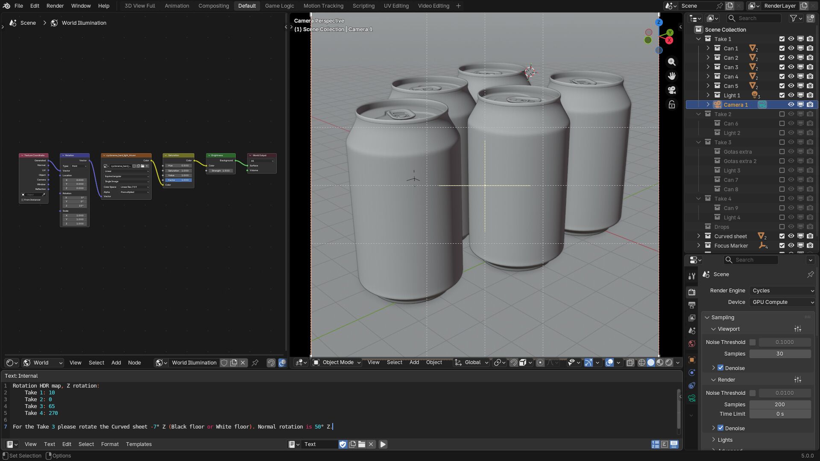Switch to rendered viewport shading
This screenshot has height=461, width=820.
[x=669, y=362]
